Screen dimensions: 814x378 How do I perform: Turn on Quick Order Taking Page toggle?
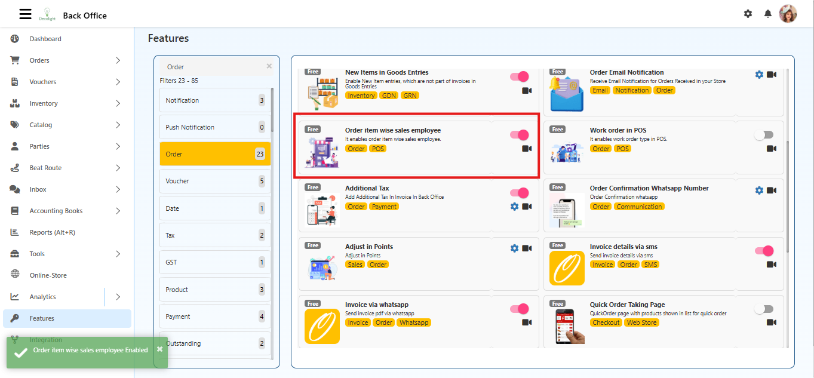(x=764, y=309)
